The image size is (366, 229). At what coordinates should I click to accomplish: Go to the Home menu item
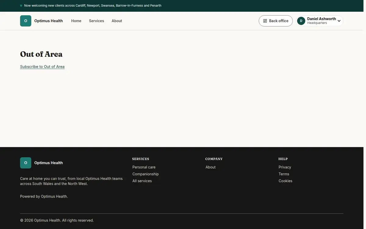click(76, 21)
